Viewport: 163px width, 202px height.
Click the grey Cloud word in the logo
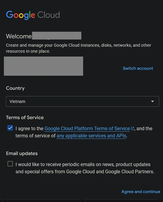(48, 15)
